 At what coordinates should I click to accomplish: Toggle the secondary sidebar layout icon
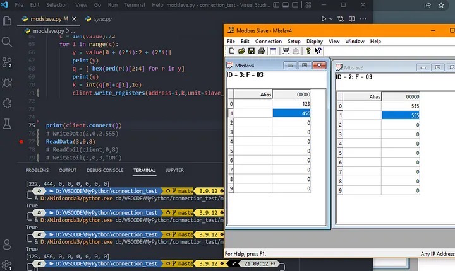click(x=295, y=4)
